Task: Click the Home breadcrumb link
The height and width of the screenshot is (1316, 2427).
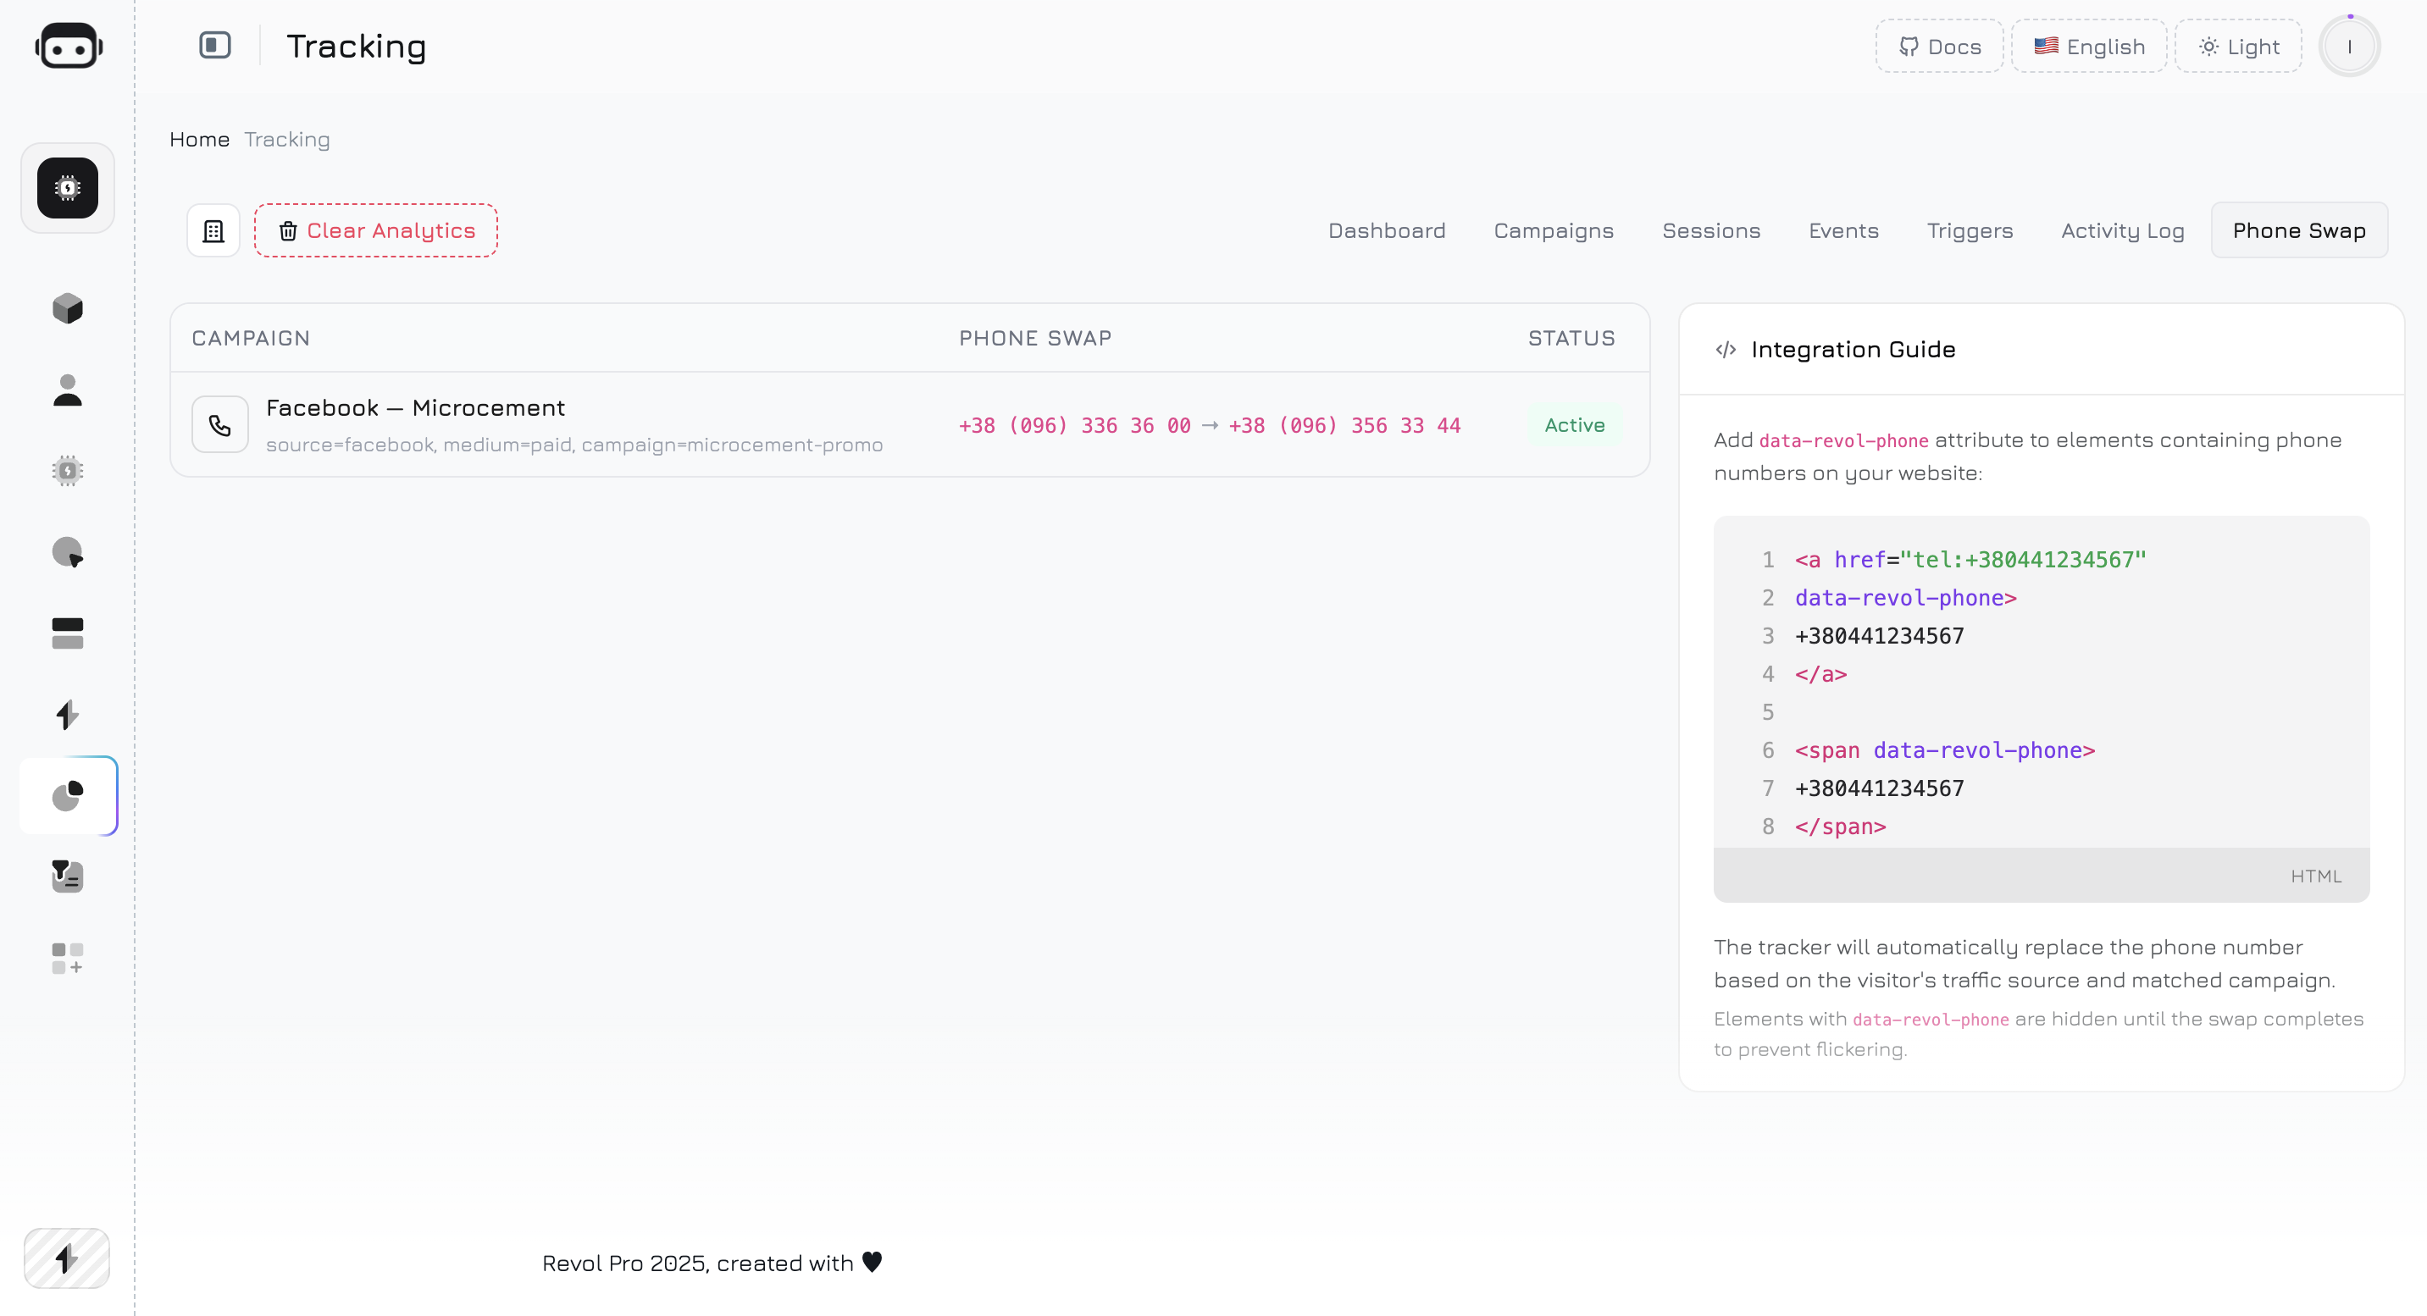Action: click(200, 140)
